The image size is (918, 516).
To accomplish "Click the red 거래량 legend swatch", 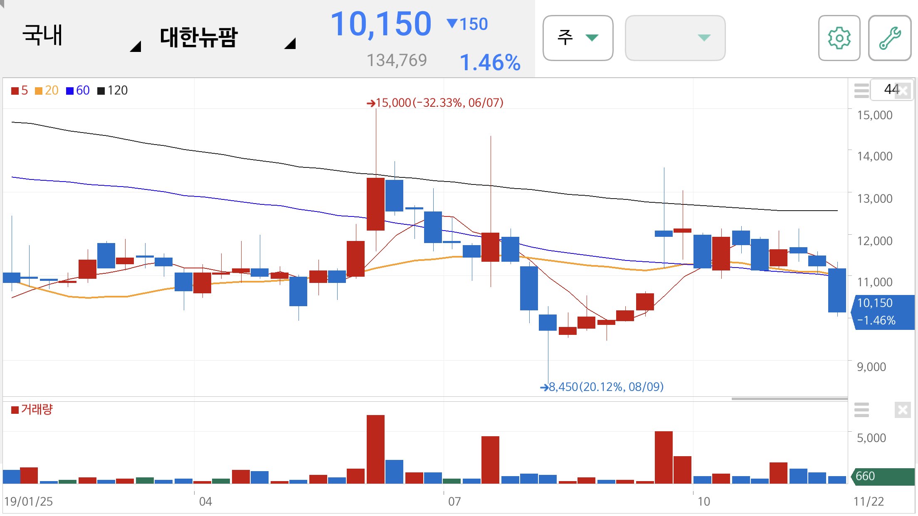I will pos(15,410).
